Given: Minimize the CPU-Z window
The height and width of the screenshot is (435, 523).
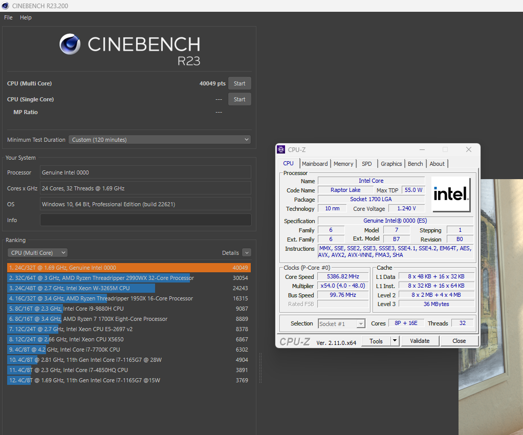Looking at the screenshot, I should coord(422,149).
